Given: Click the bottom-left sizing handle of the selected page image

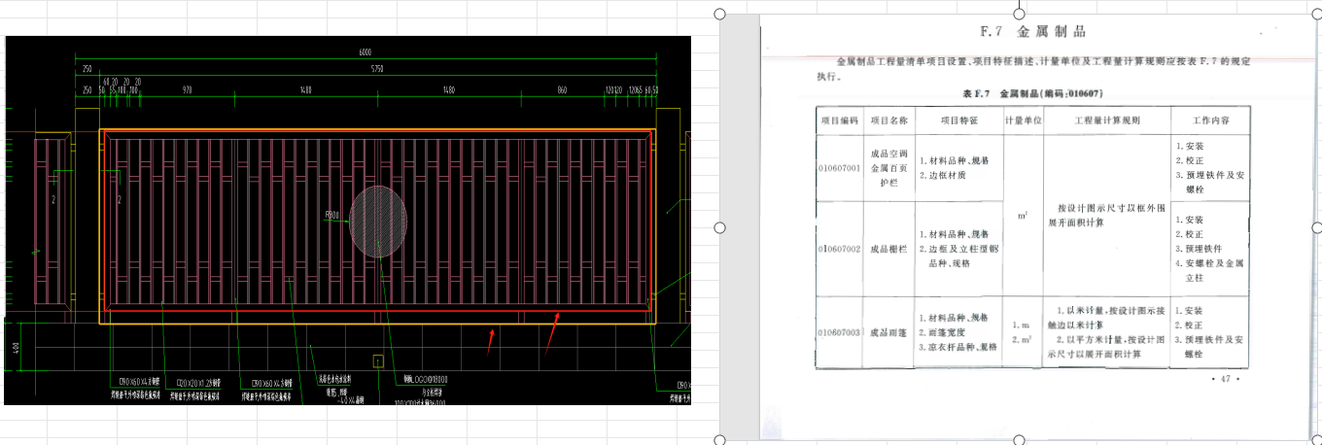Looking at the screenshot, I should [720, 440].
